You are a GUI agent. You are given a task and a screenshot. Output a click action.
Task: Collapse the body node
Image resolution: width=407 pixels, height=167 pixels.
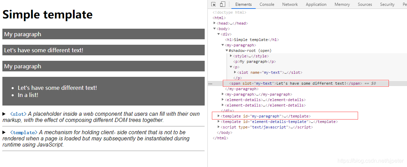[215, 29]
